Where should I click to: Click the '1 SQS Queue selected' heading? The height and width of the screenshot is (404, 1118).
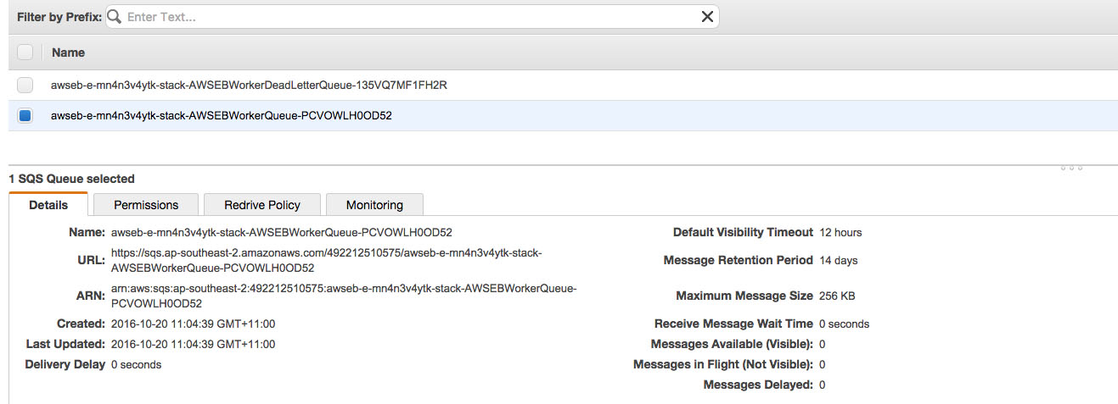pyautogui.click(x=71, y=179)
